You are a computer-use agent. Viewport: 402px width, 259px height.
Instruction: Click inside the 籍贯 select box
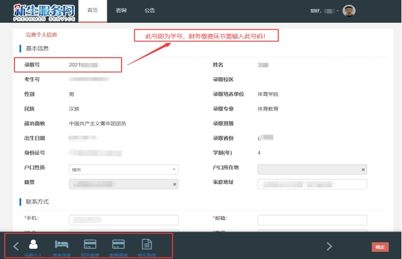(x=120, y=184)
